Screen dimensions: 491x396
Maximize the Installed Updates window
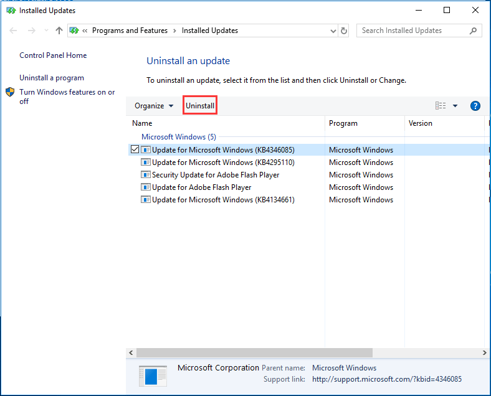pyautogui.click(x=447, y=11)
